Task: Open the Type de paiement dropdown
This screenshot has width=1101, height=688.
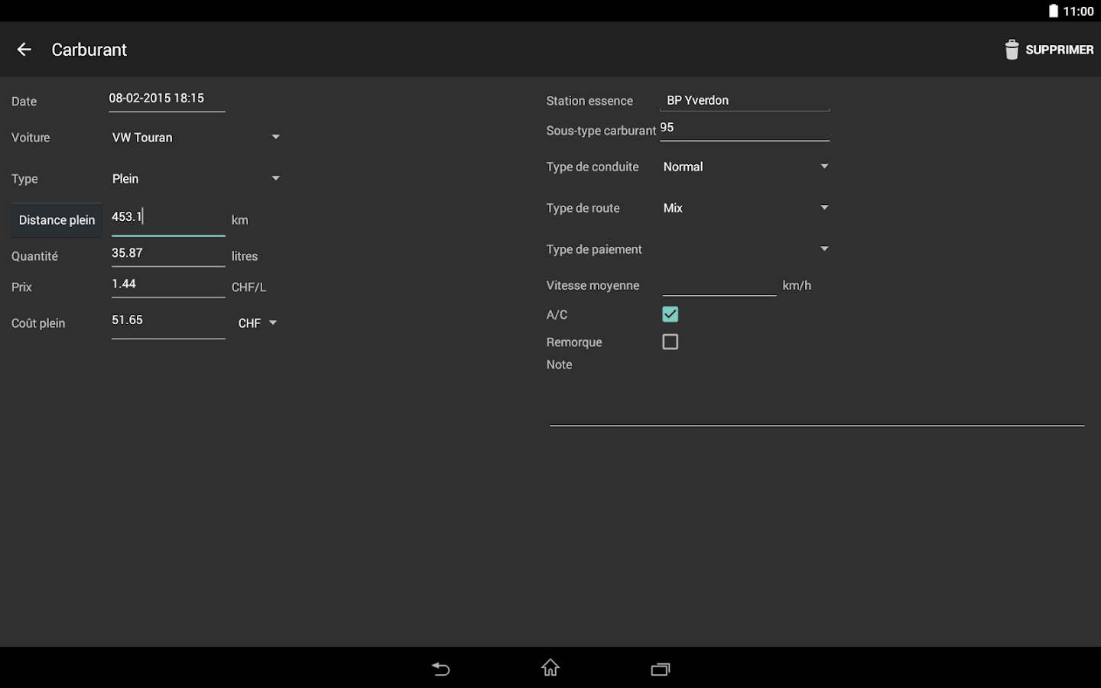Action: pyautogui.click(x=745, y=249)
